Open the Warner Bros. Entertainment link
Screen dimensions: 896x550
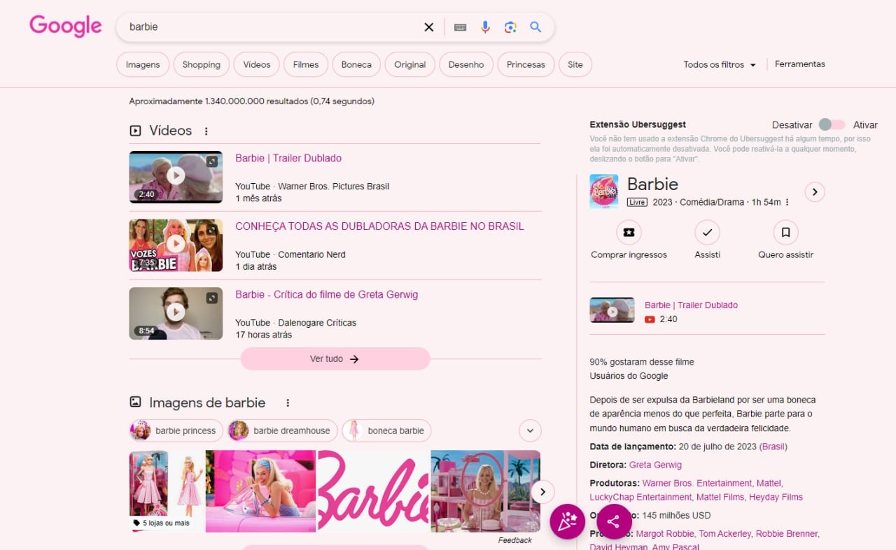click(x=697, y=483)
